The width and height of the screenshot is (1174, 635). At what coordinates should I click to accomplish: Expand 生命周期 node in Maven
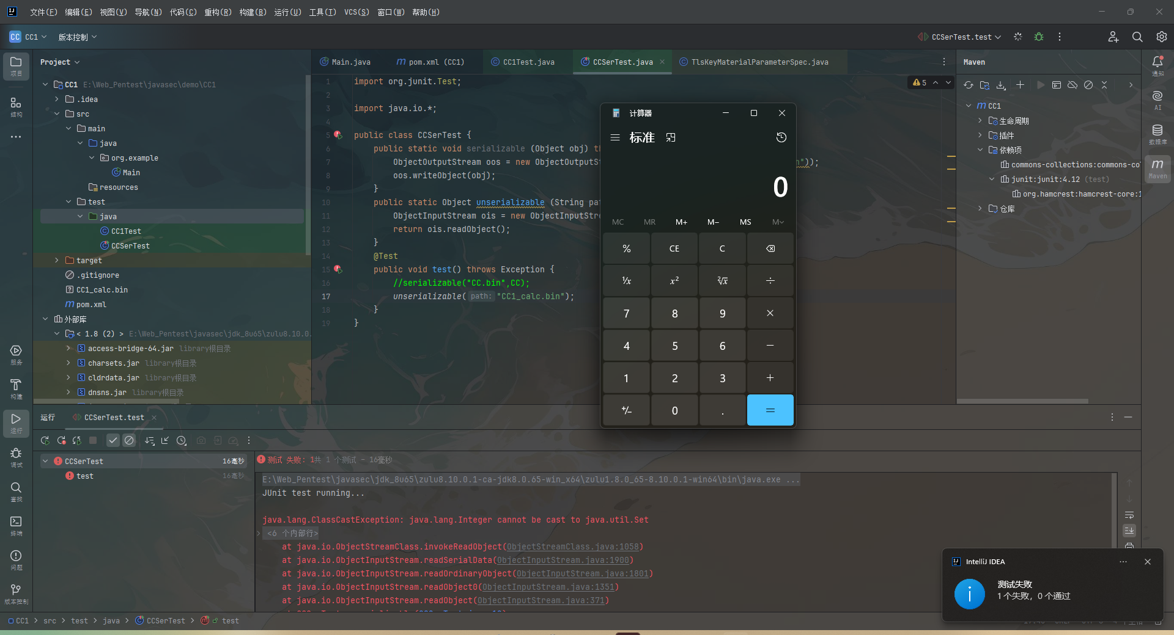[980, 120]
